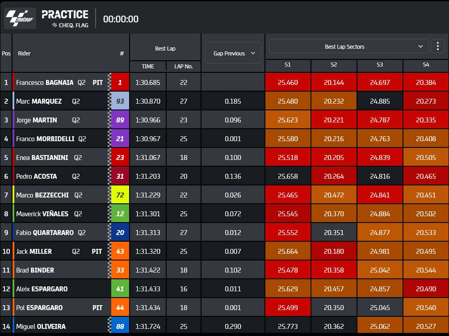Click Bezzecchi's yellow number 72 badge
The image size is (449, 336).
120,195
